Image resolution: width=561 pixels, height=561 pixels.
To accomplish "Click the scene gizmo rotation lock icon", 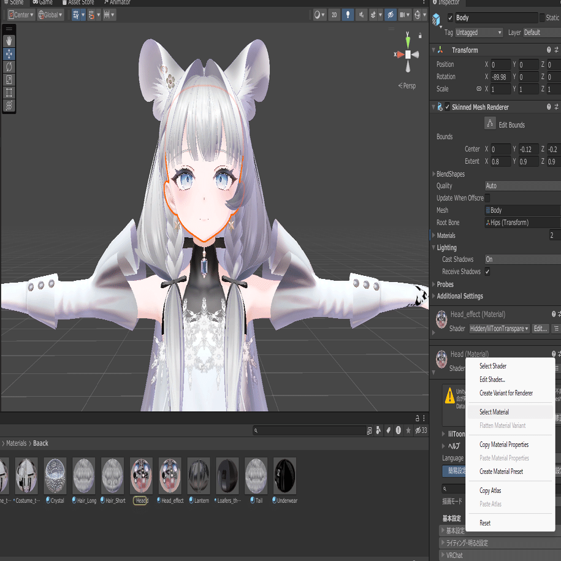I will tap(420, 36).
